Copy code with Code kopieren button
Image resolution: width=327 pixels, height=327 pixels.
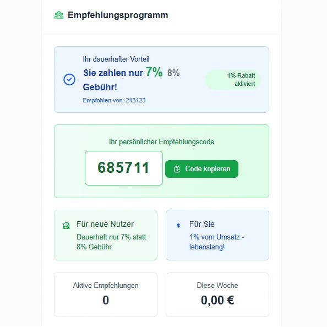pos(201,169)
